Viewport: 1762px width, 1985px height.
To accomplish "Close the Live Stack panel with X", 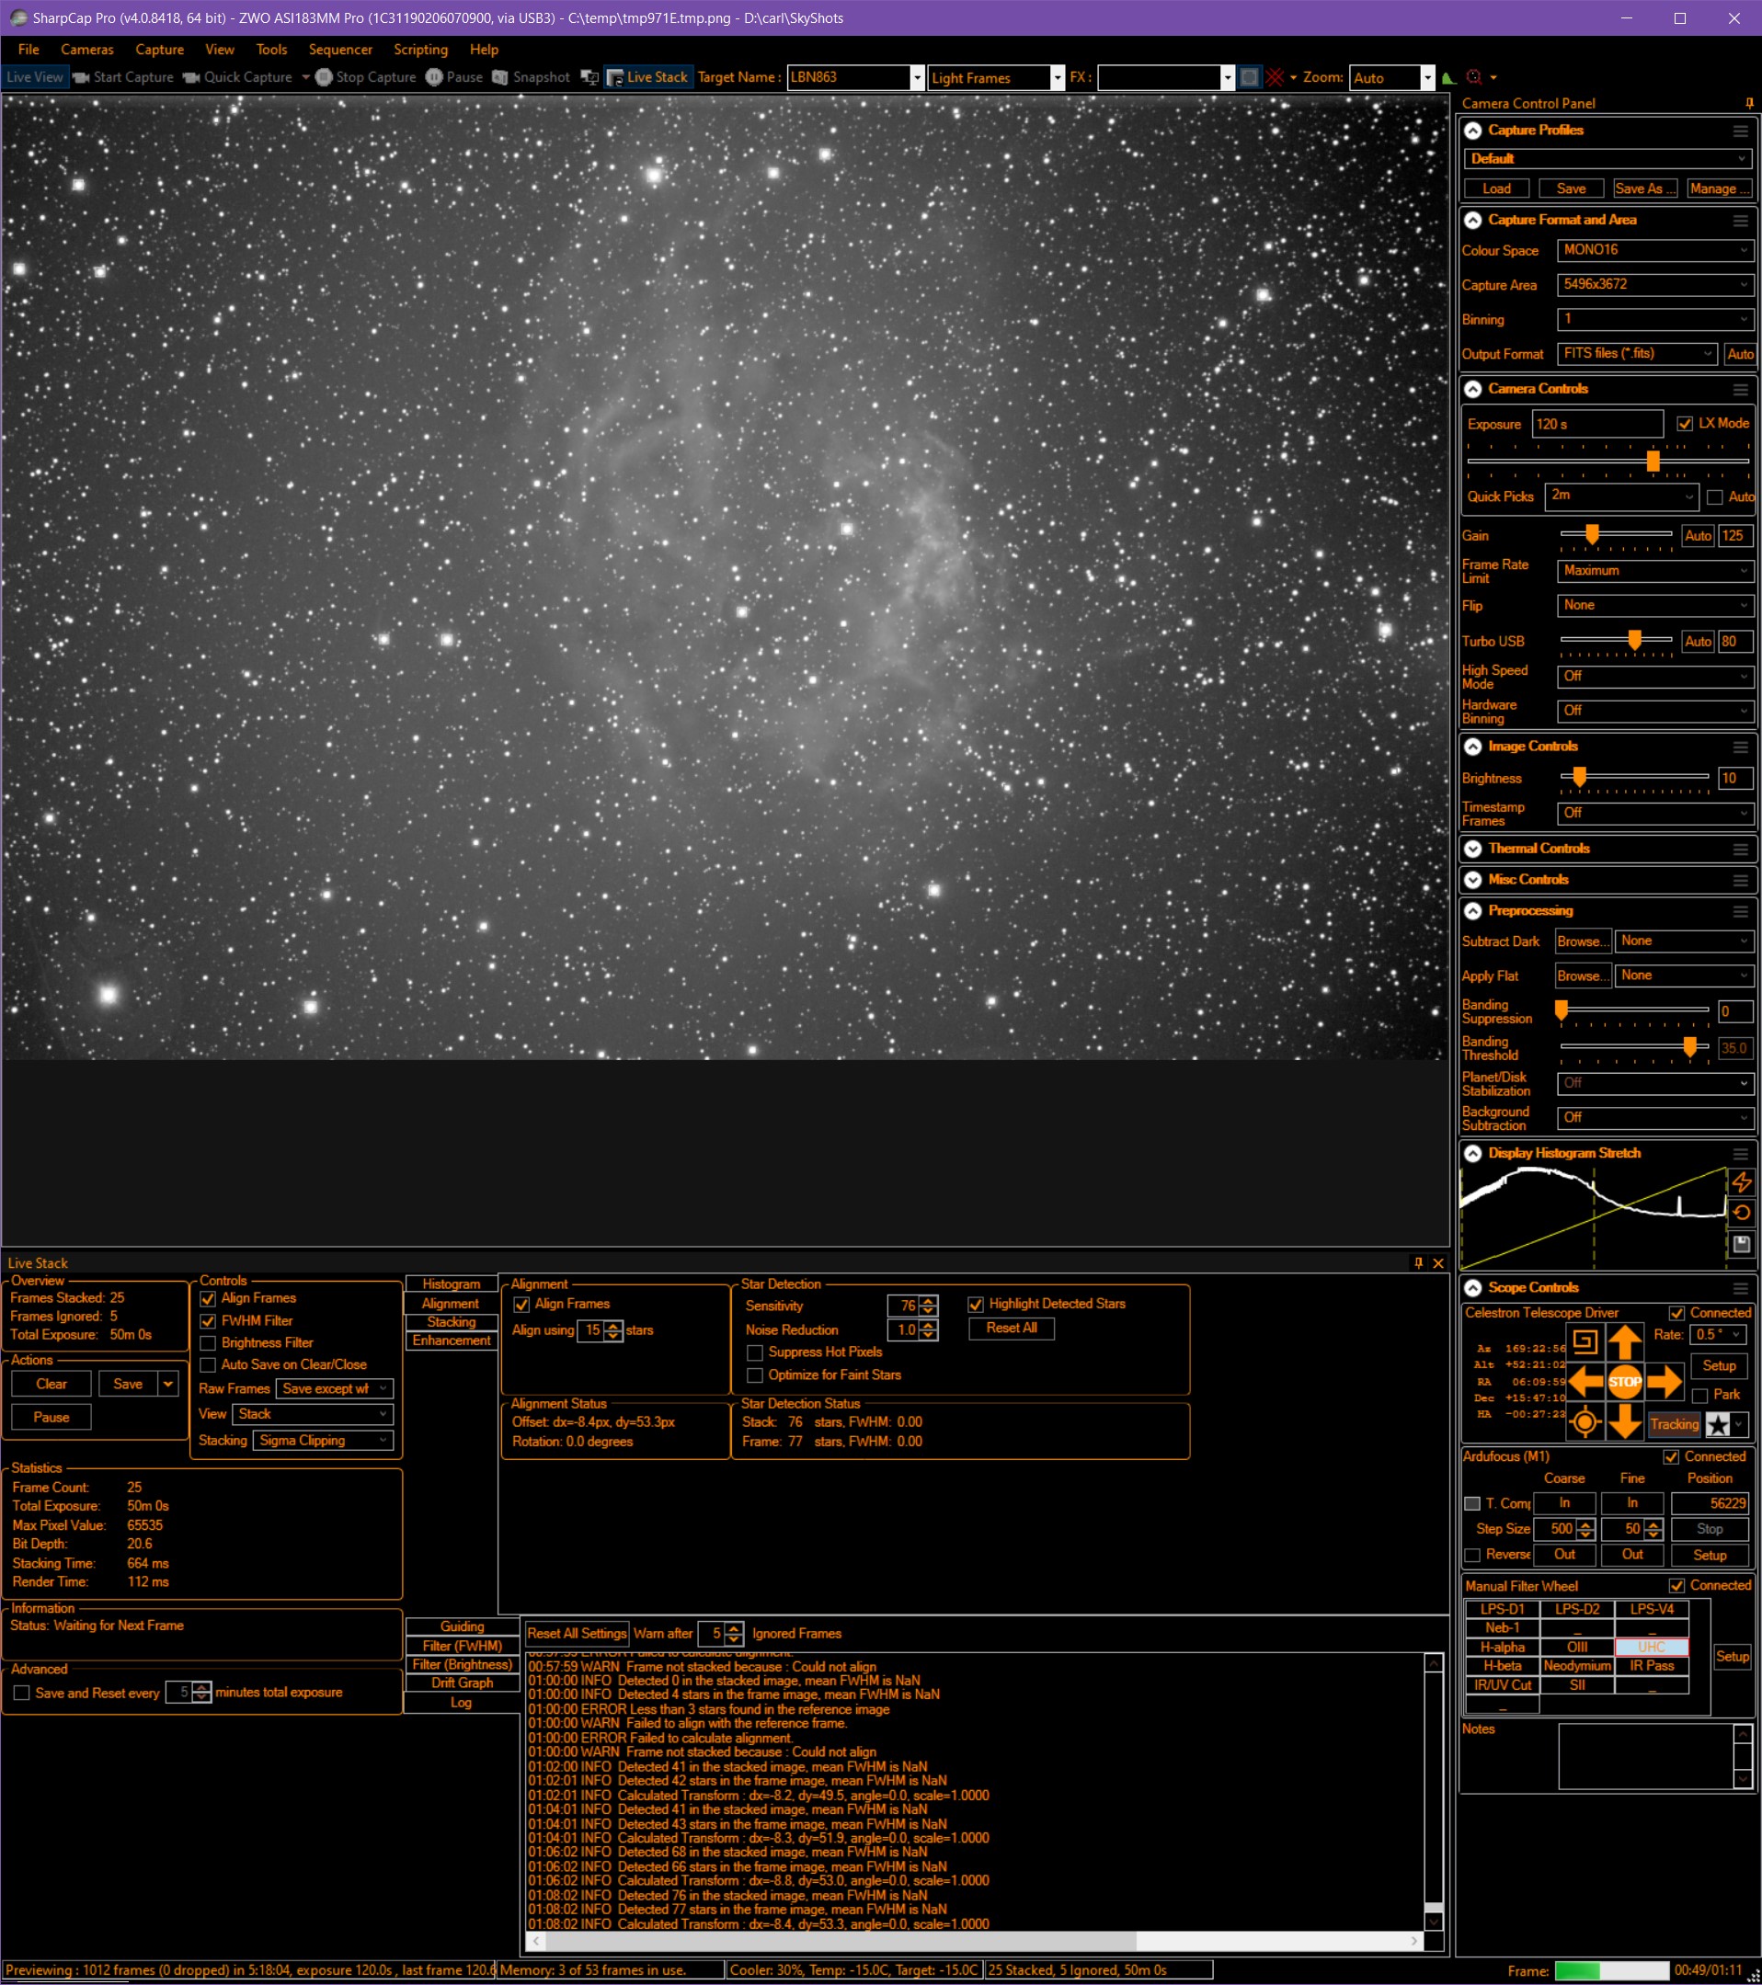I will click(x=1438, y=1262).
